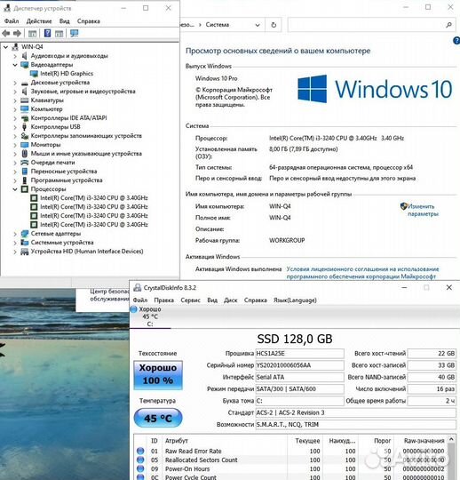Click the search magnifier icon in System window
The image size is (460, 480).
448,25
